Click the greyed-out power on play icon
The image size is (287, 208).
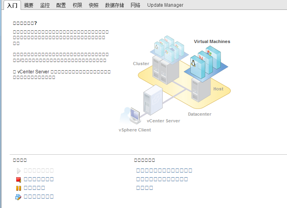click(x=19, y=171)
